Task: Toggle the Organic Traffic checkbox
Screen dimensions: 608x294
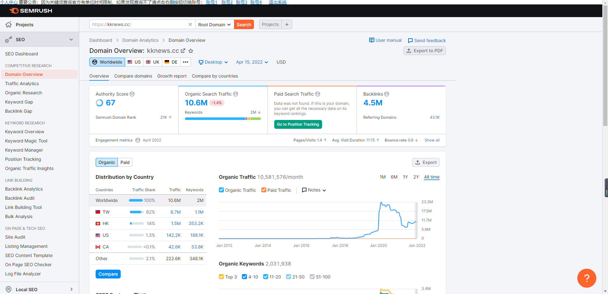Action: (x=221, y=190)
